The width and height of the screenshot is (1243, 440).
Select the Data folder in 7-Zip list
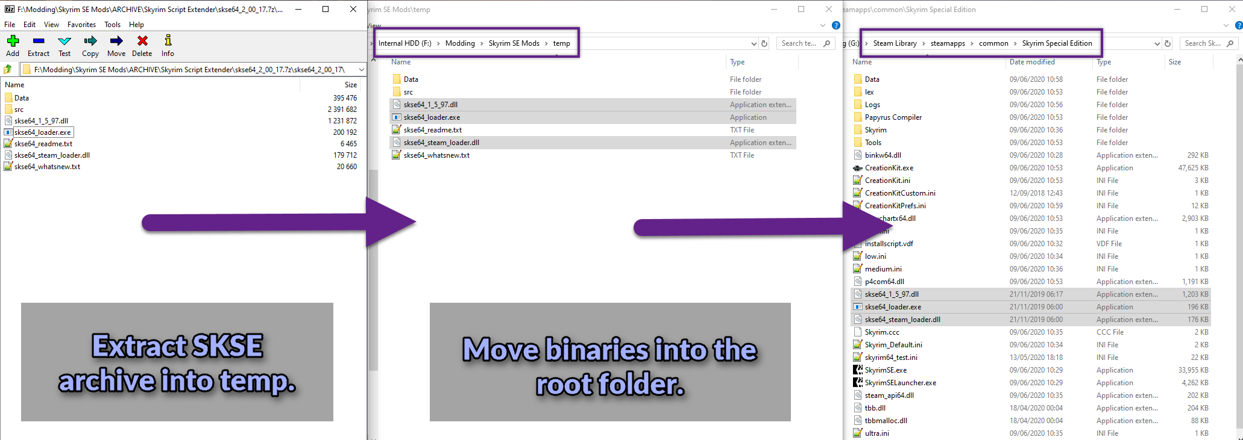pyautogui.click(x=22, y=98)
